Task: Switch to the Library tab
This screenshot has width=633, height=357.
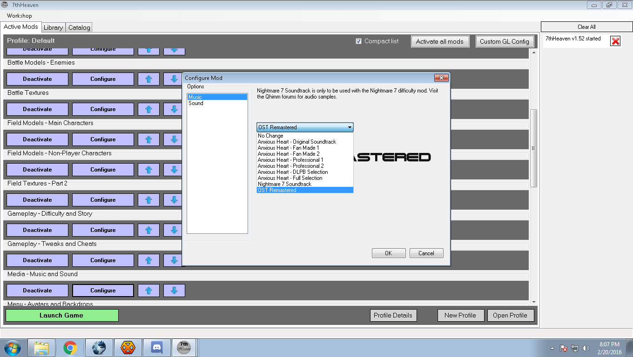Action: click(53, 27)
